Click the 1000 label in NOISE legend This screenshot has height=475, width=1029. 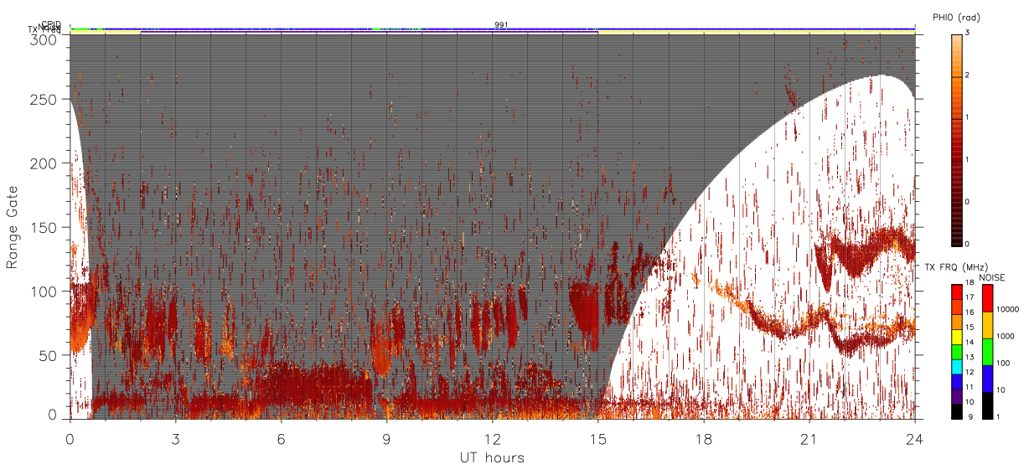[x=1006, y=336]
